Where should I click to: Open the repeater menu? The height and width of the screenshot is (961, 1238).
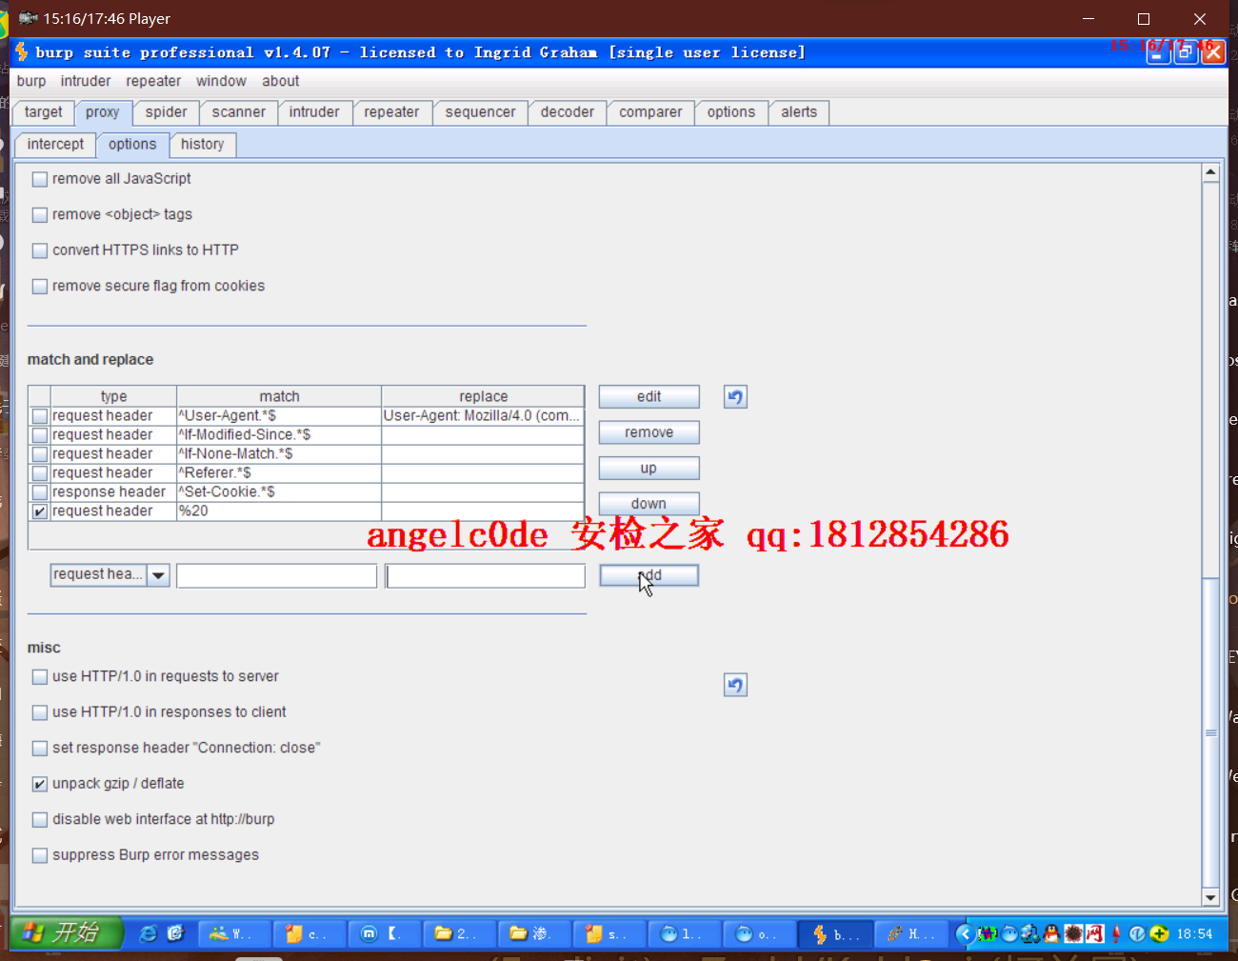tap(153, 81)
